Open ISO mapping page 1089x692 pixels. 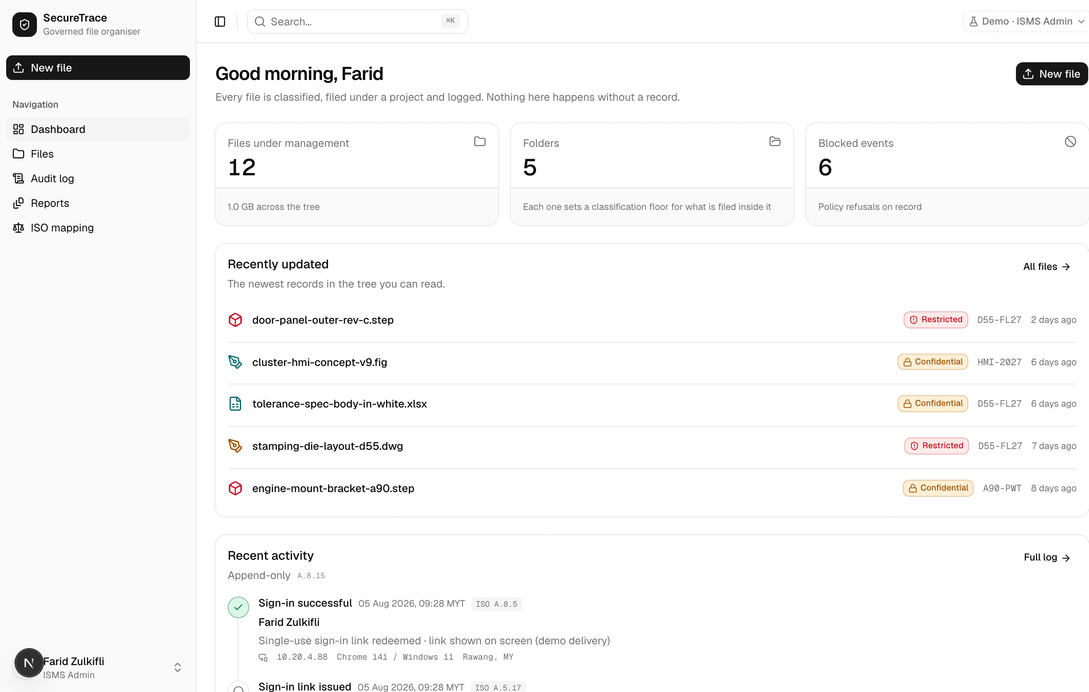point(98,228)
